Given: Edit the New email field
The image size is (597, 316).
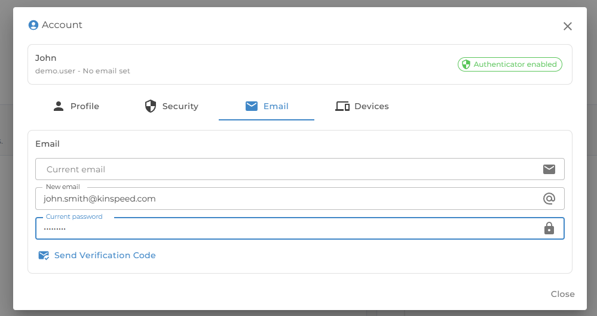Looking at the screenshot, I should (x=299, y=199).
